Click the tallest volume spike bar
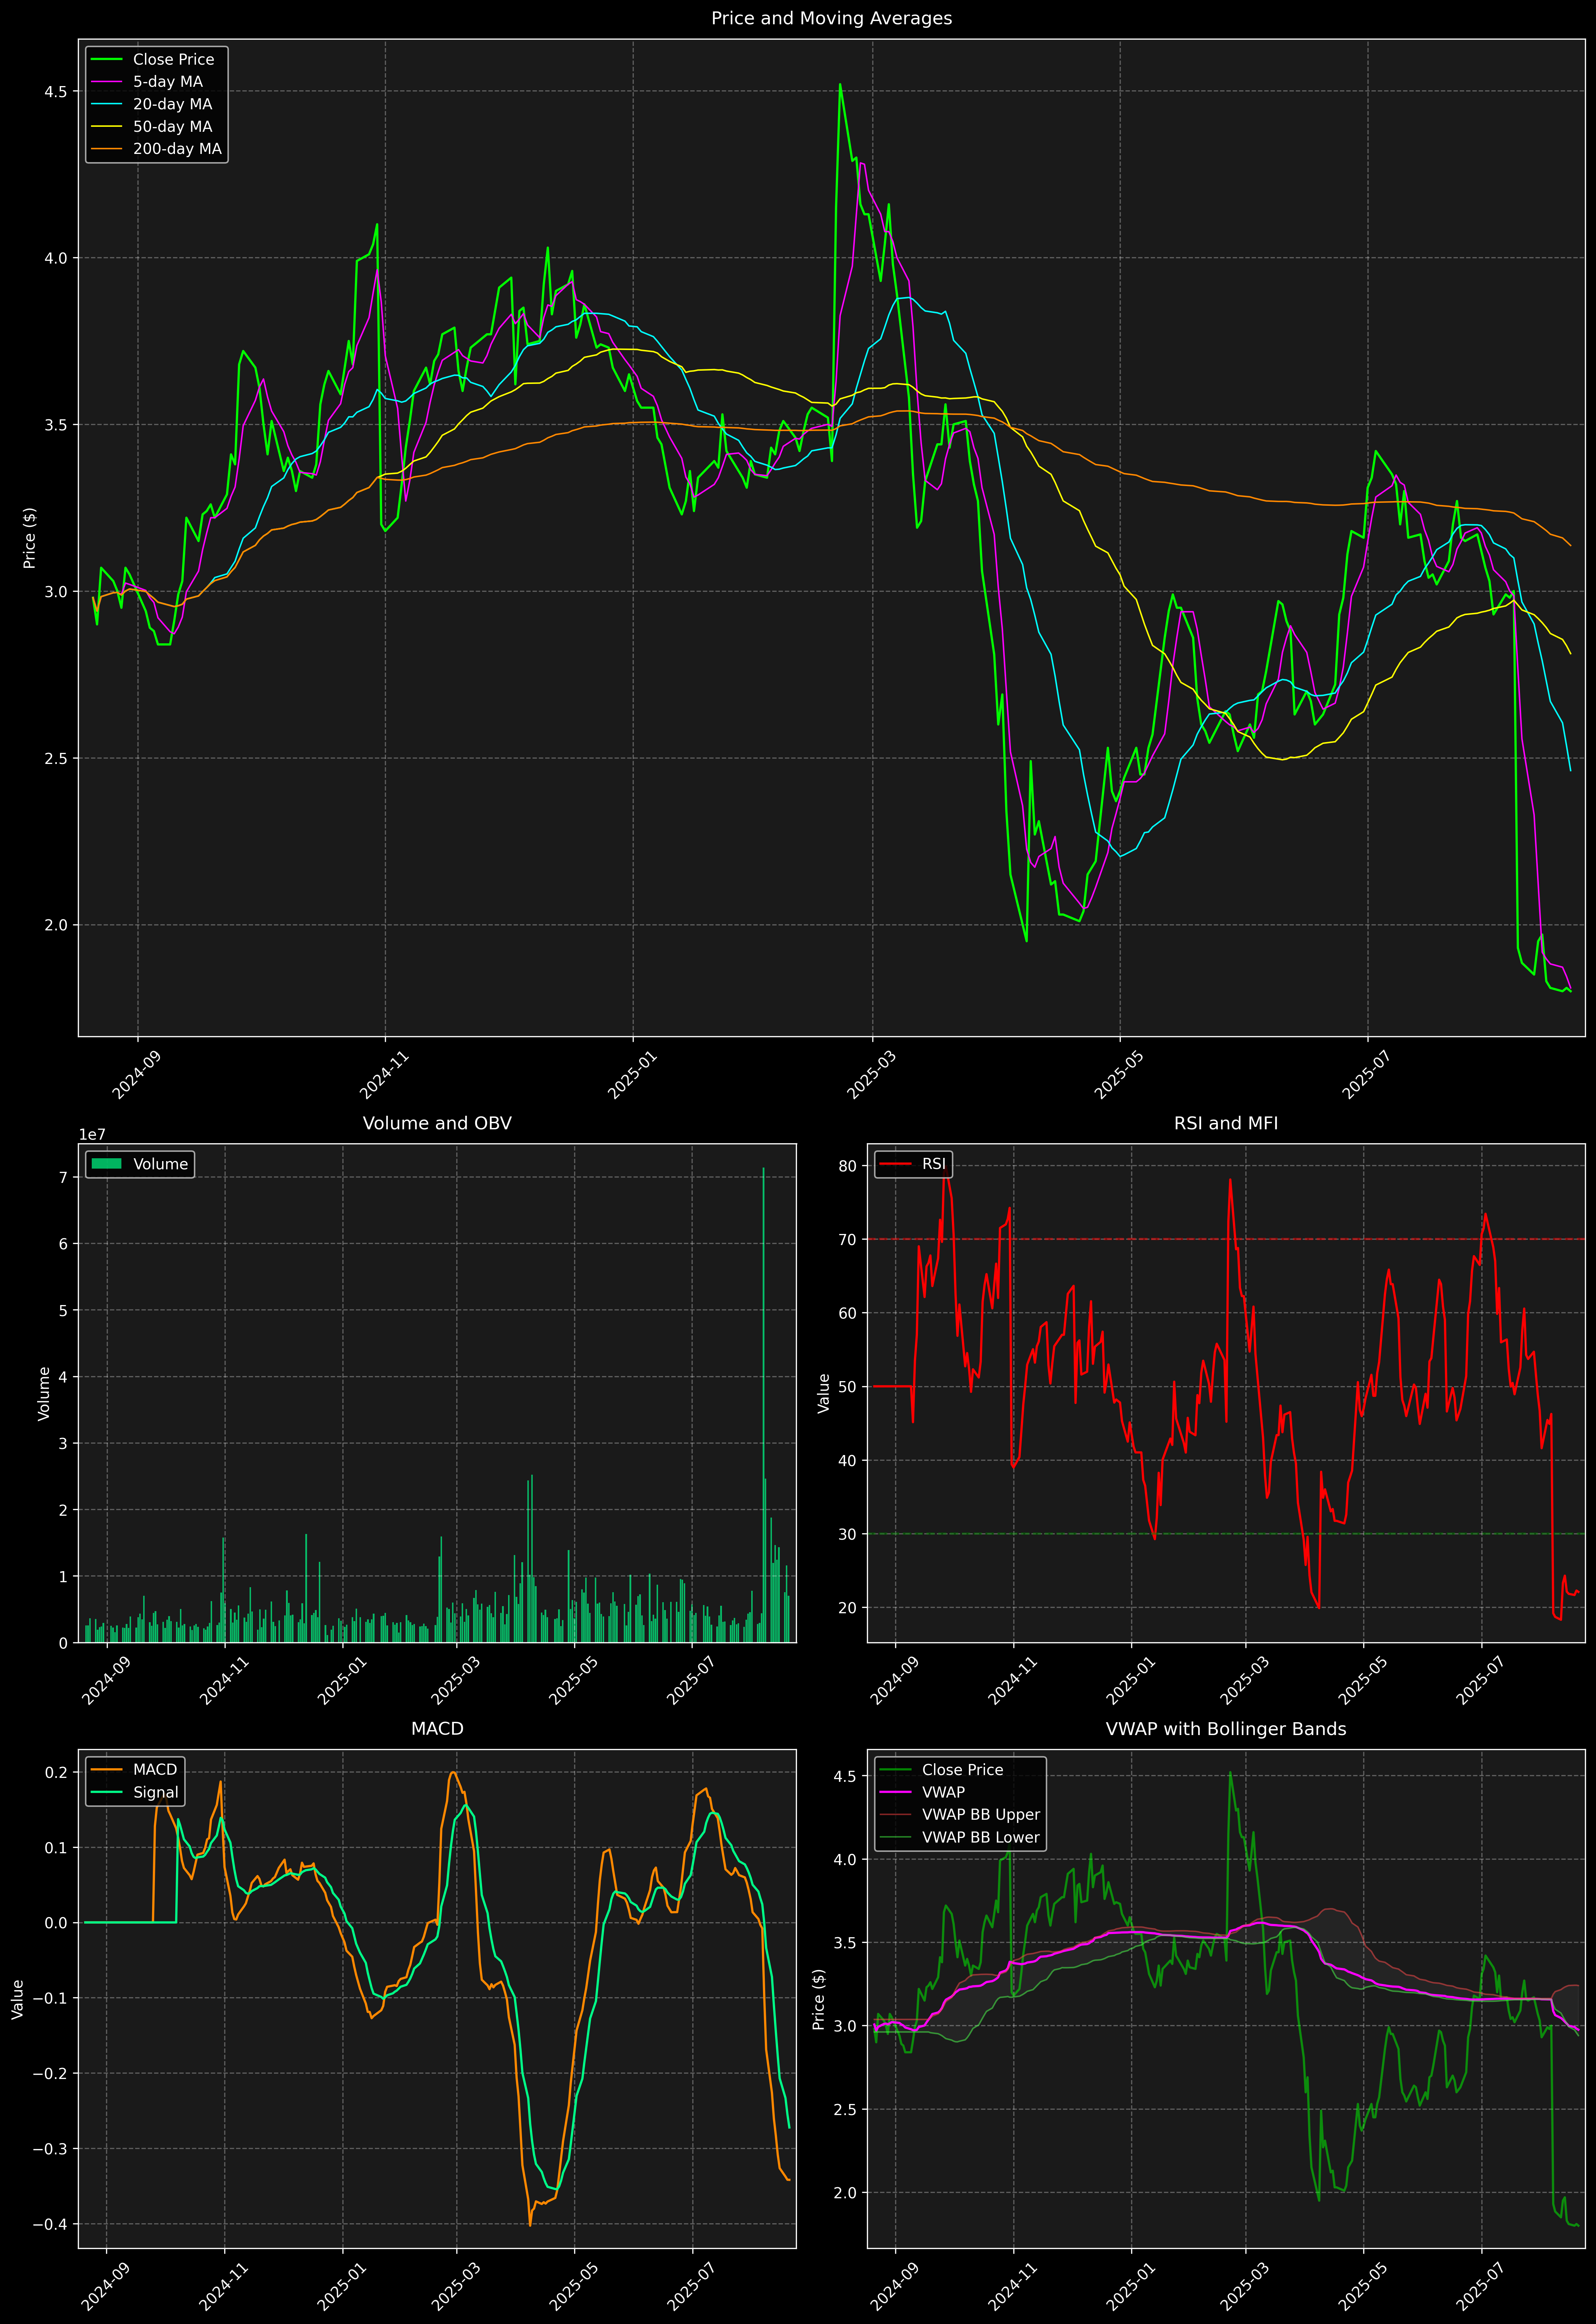 click(763, 1400)
